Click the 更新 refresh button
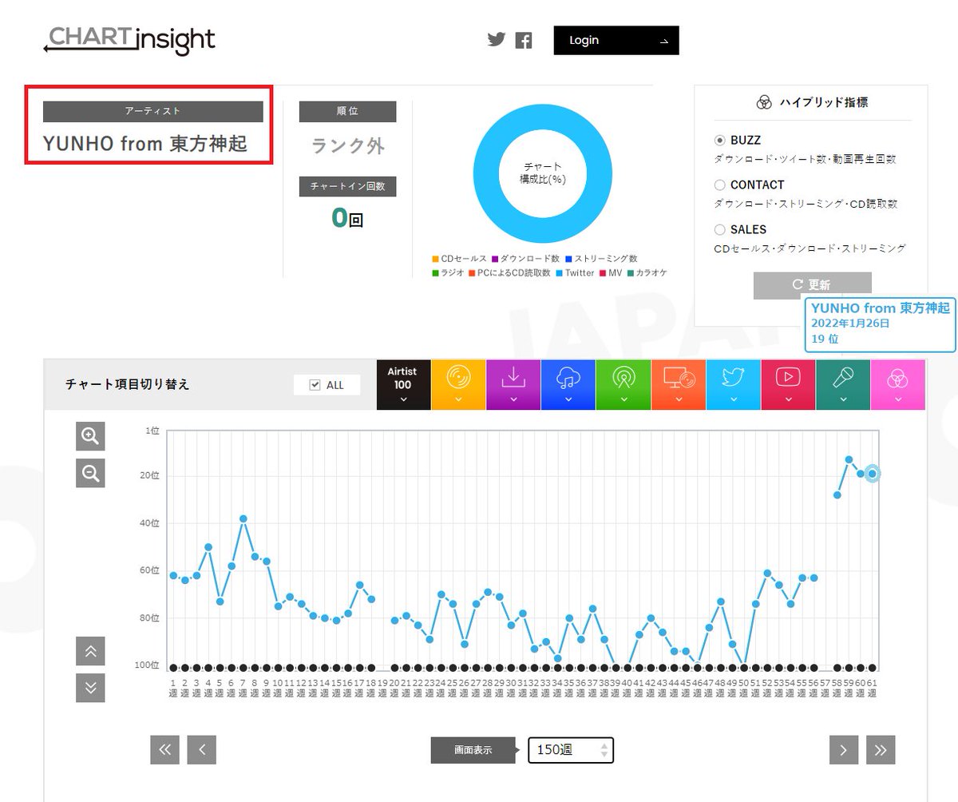The height and width of the screenshot is (802, 958). coord(812,285)
